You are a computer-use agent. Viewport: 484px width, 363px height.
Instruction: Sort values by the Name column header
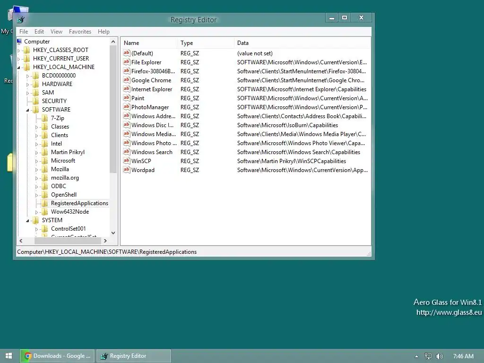149,43
